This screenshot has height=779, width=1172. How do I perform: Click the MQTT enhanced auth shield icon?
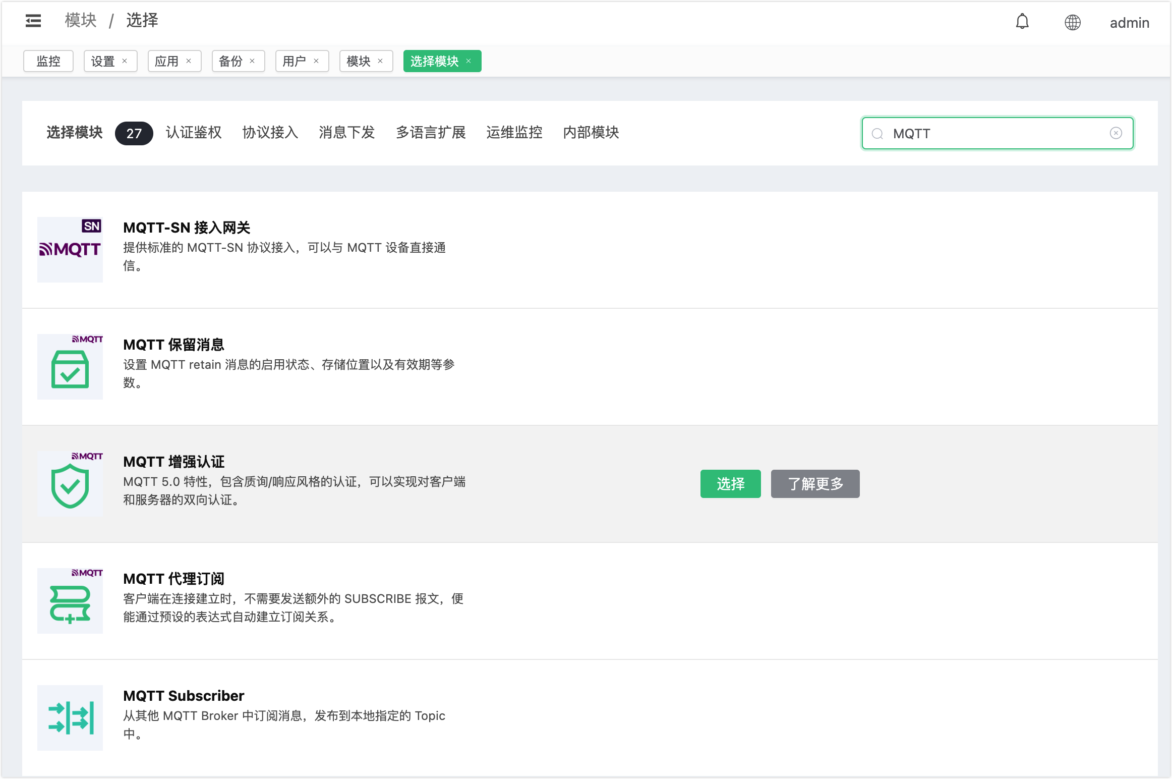[70, 484]
